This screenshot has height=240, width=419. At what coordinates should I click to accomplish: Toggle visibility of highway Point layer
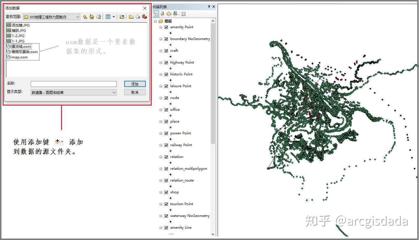(166, 63)
